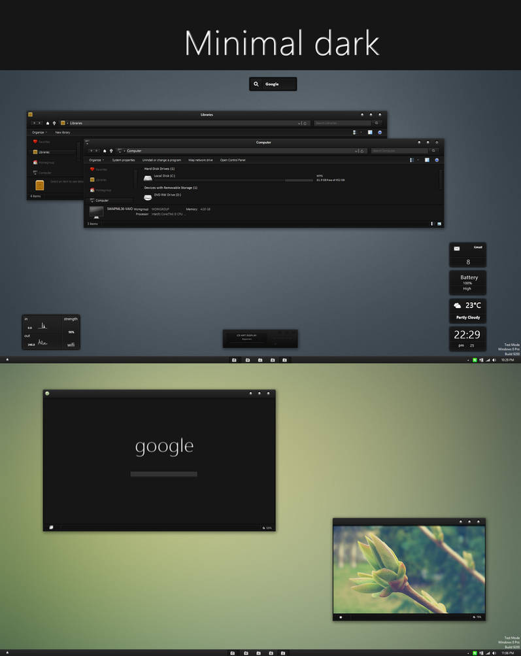Click the SWAPNIL36-VAIO computer icon
The height and width of the screenshot is (656, 521).
(96, 212)
